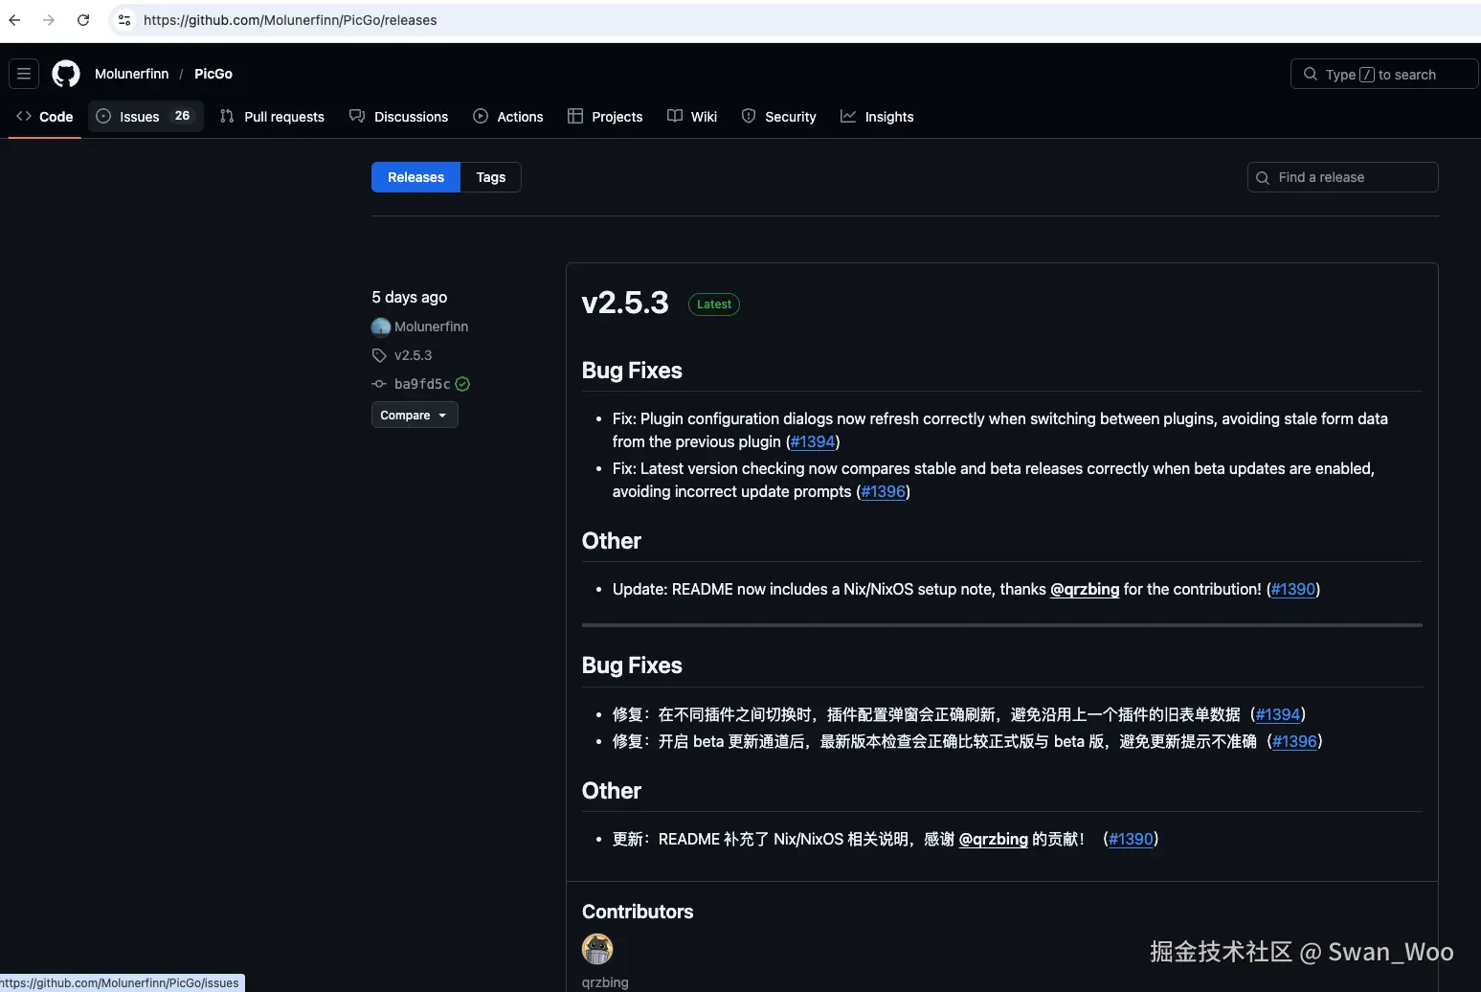
Task: Click the '5 days ago' timestamp
Action: [x=409, y=297]
